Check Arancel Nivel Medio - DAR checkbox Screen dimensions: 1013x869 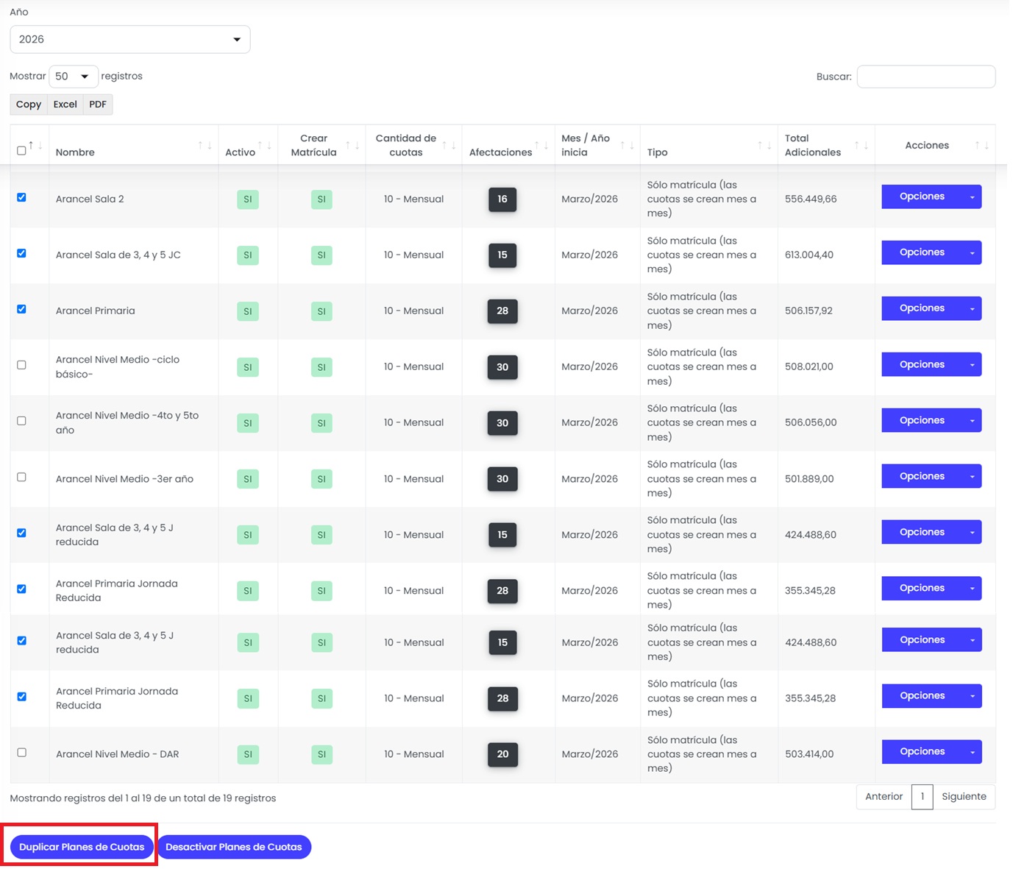(x=21, y=753)
